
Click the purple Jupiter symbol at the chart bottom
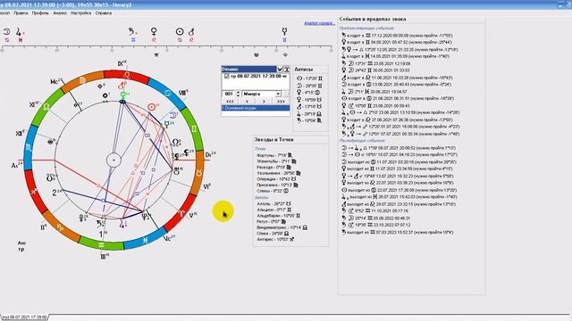122,225
